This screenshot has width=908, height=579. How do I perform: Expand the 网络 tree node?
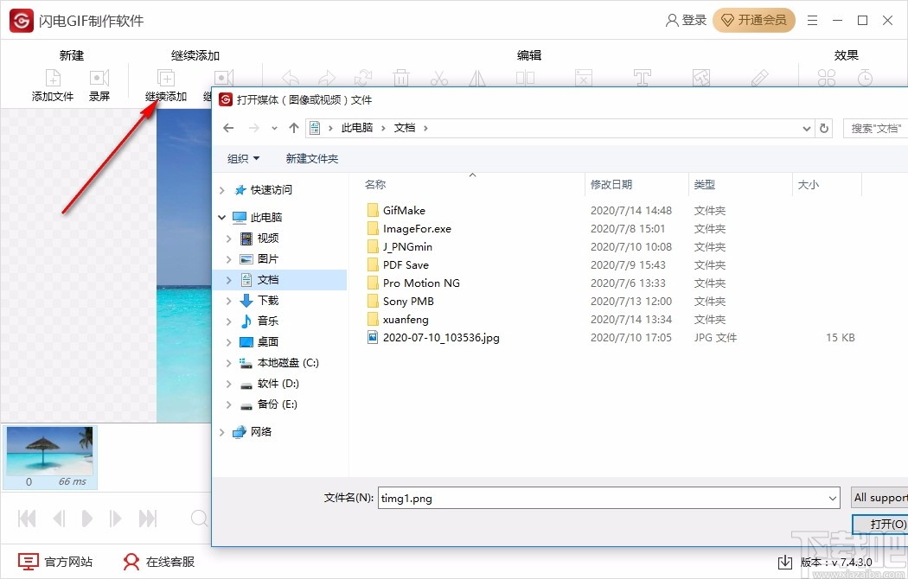tap(221, 431)
